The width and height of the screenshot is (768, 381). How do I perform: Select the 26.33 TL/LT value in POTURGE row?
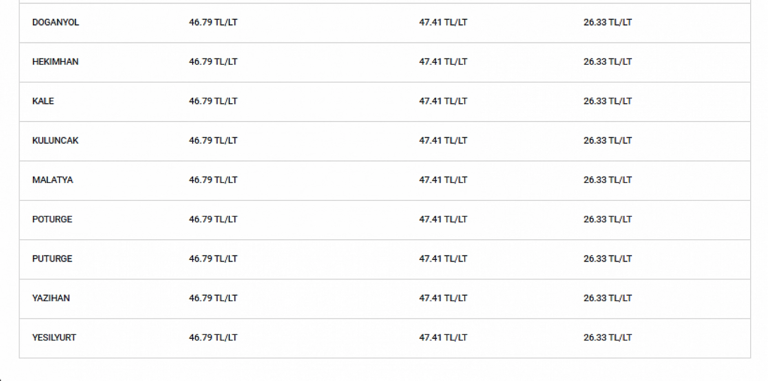607,219
